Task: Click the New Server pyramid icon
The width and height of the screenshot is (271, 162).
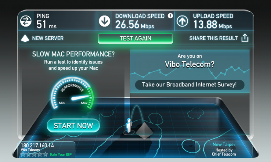Action: pyautogui.click(x=25, y=38)
